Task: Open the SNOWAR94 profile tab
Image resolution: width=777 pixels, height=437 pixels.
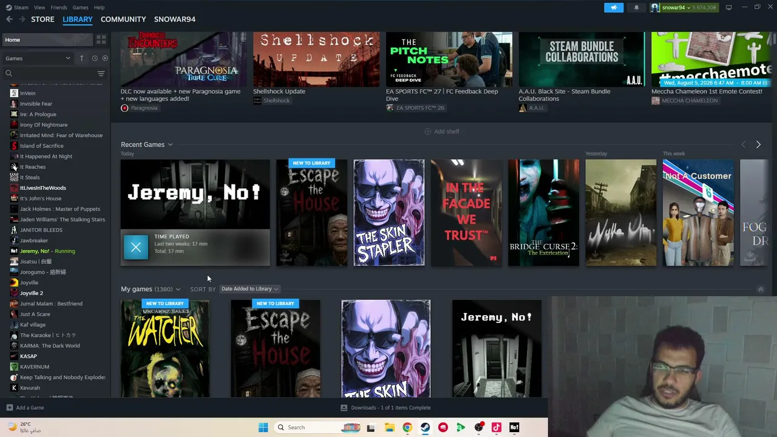Action: click(x=175, y=19)
